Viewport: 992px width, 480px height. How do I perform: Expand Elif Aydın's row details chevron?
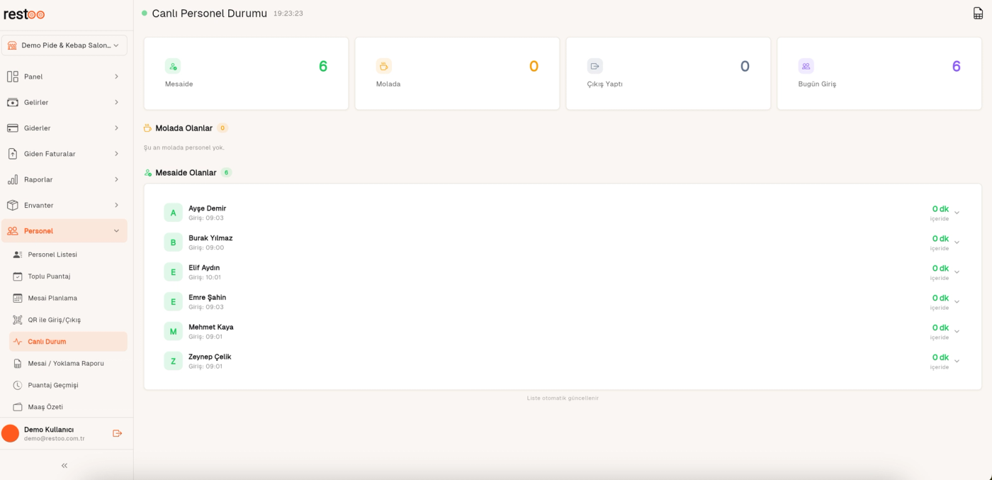[957, 272]
